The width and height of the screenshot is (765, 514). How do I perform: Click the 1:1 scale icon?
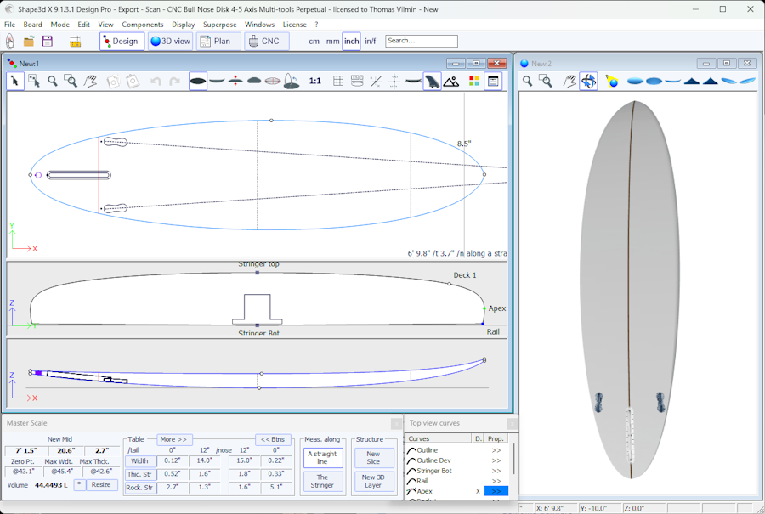click(x=314, y=82)
